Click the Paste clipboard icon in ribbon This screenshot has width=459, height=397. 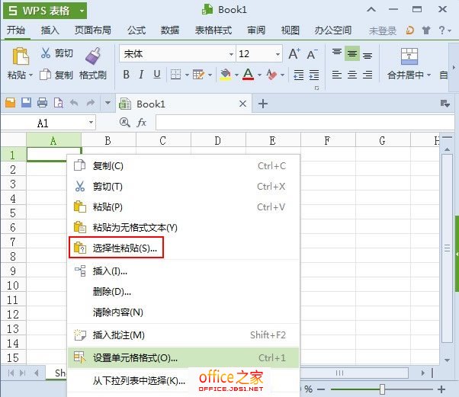[21, 56]
